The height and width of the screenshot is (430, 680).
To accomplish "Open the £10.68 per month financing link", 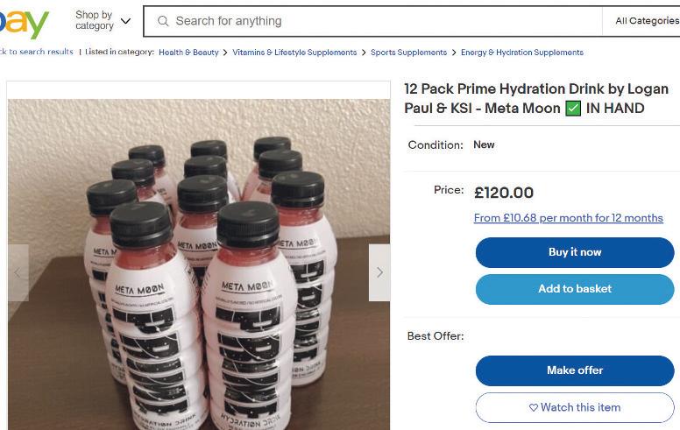I will 568,218.
